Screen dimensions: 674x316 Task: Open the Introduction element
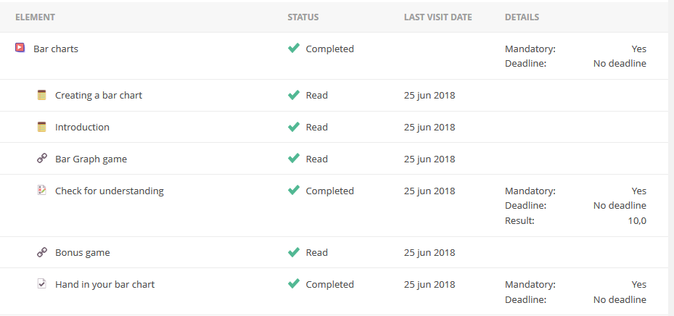tap(82, 128)
